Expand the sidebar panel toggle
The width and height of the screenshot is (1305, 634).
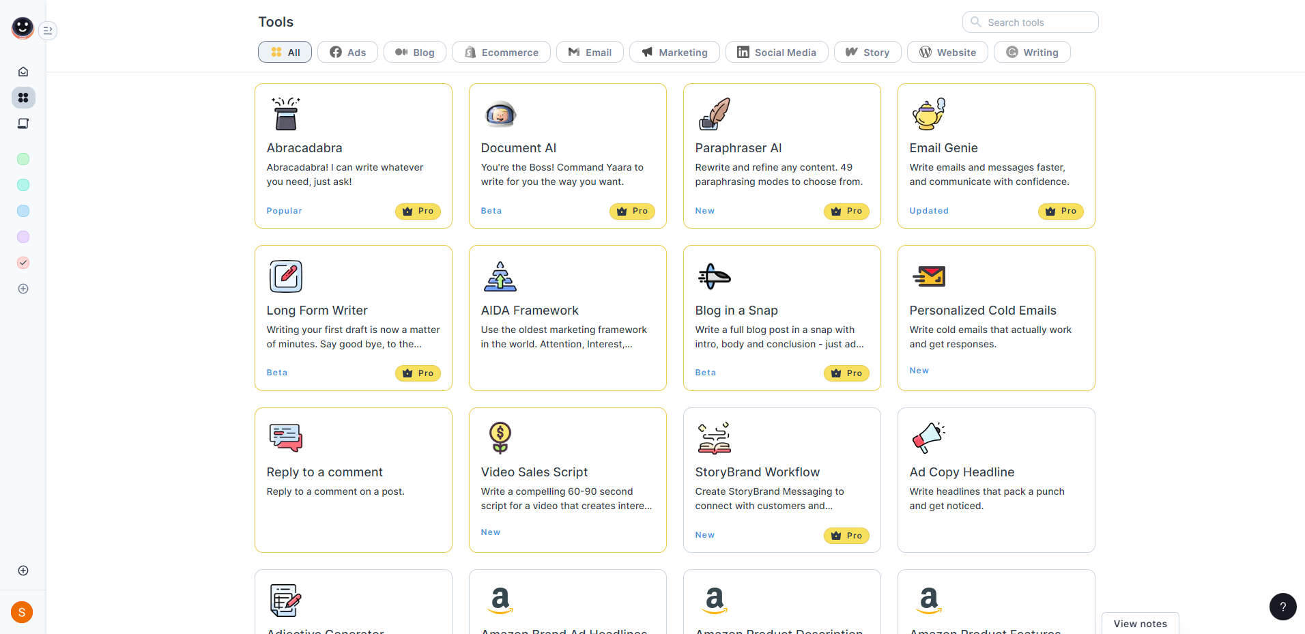(48, 30)
